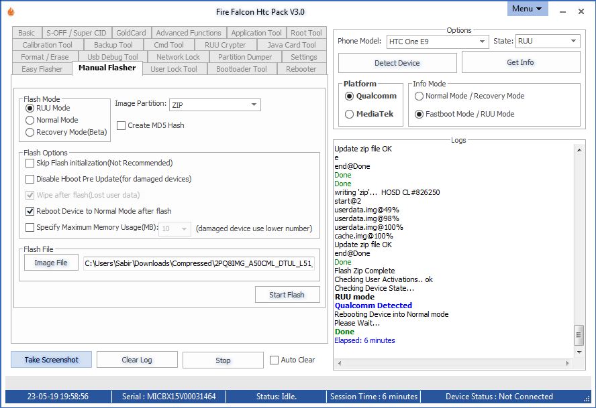Select the Bootloader Tool tab
Viewport: 596px width, 408px height.
coord(242,70)
